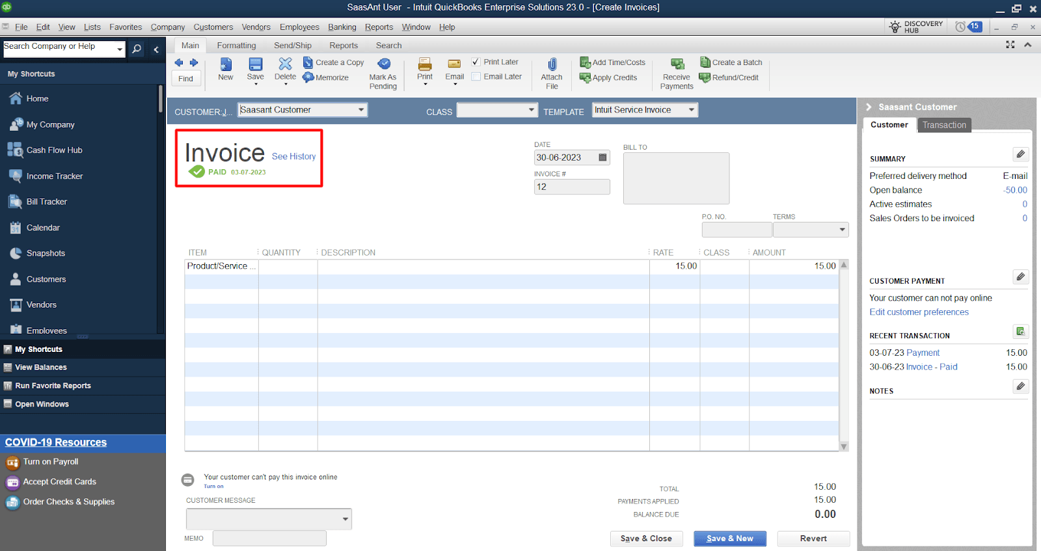The image size is (1041, 551).
Task: Expand Delete button dropdown arrow
Action: (x=286, y=84)
